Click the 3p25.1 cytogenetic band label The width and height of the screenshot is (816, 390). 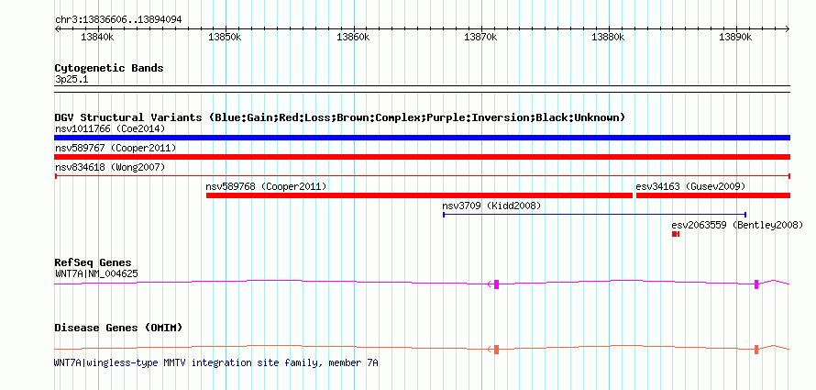(72, 79)
